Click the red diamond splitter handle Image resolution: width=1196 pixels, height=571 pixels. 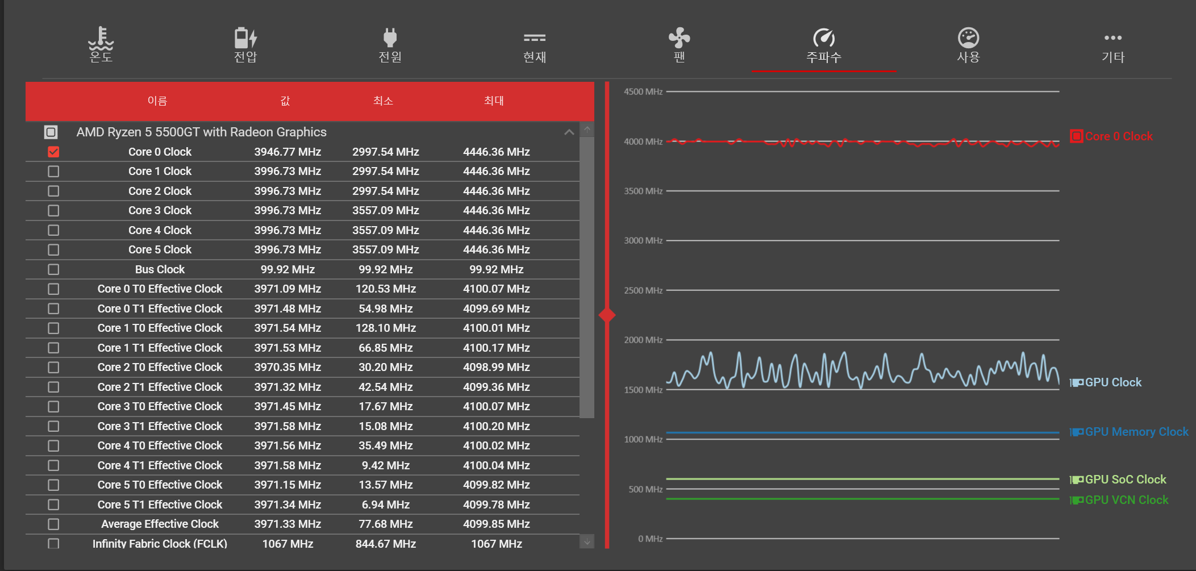(607, 315)
